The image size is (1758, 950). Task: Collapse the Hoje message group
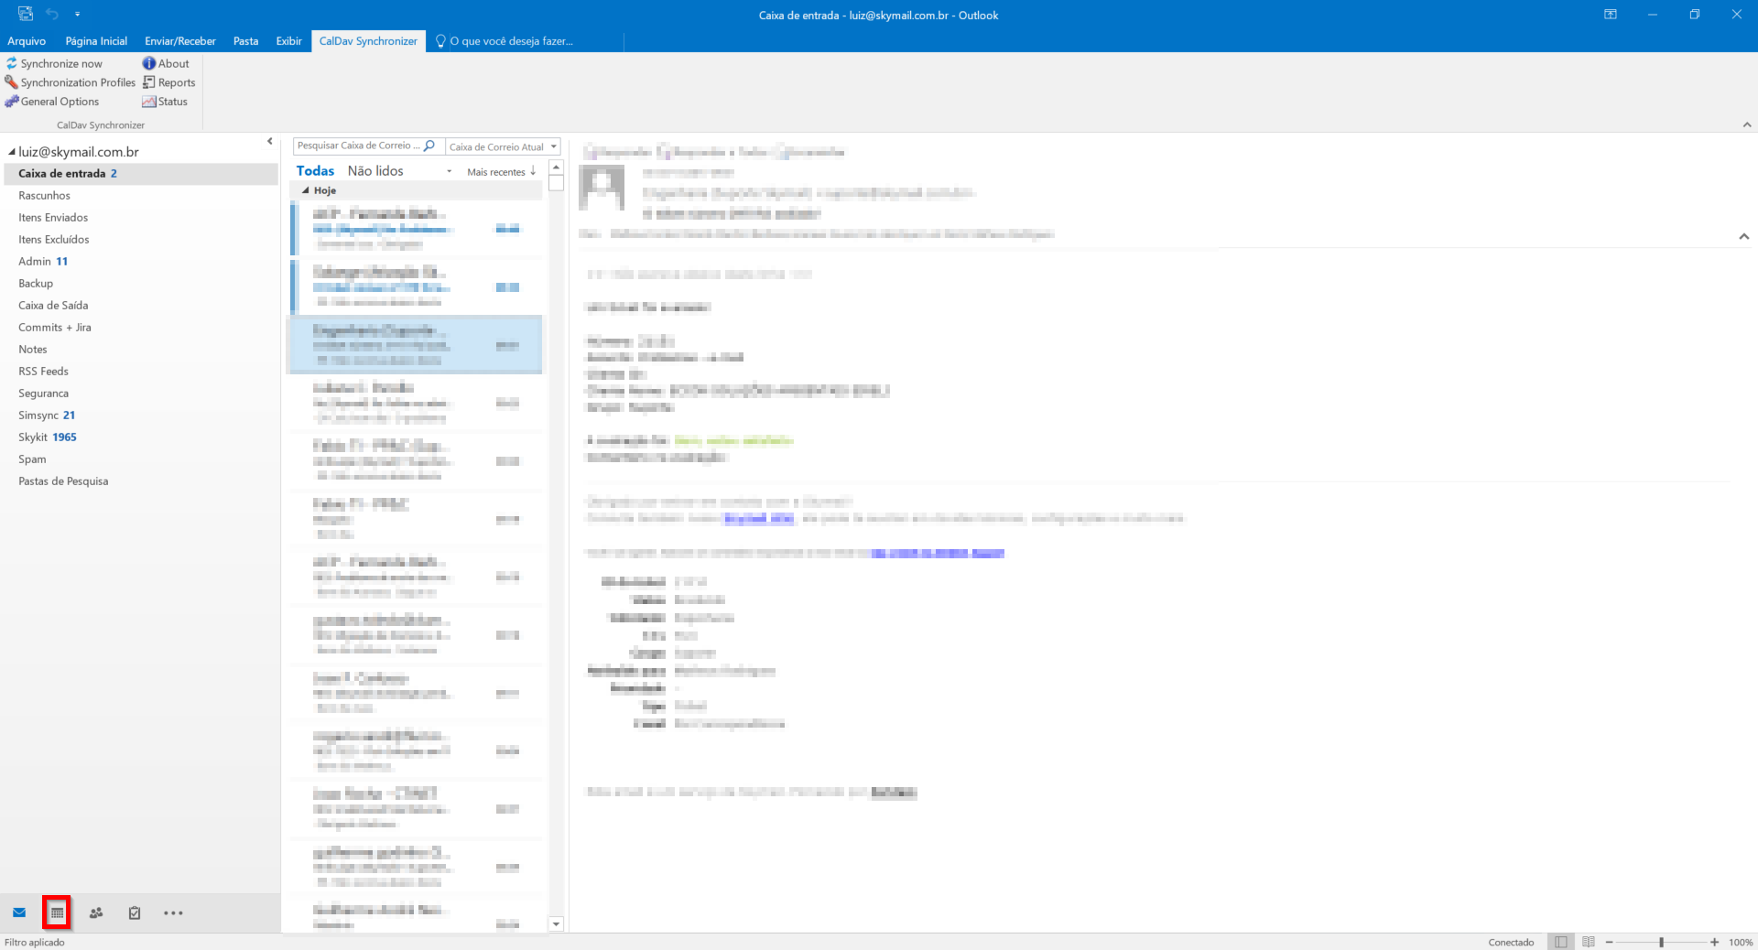[x=306, y=190]
